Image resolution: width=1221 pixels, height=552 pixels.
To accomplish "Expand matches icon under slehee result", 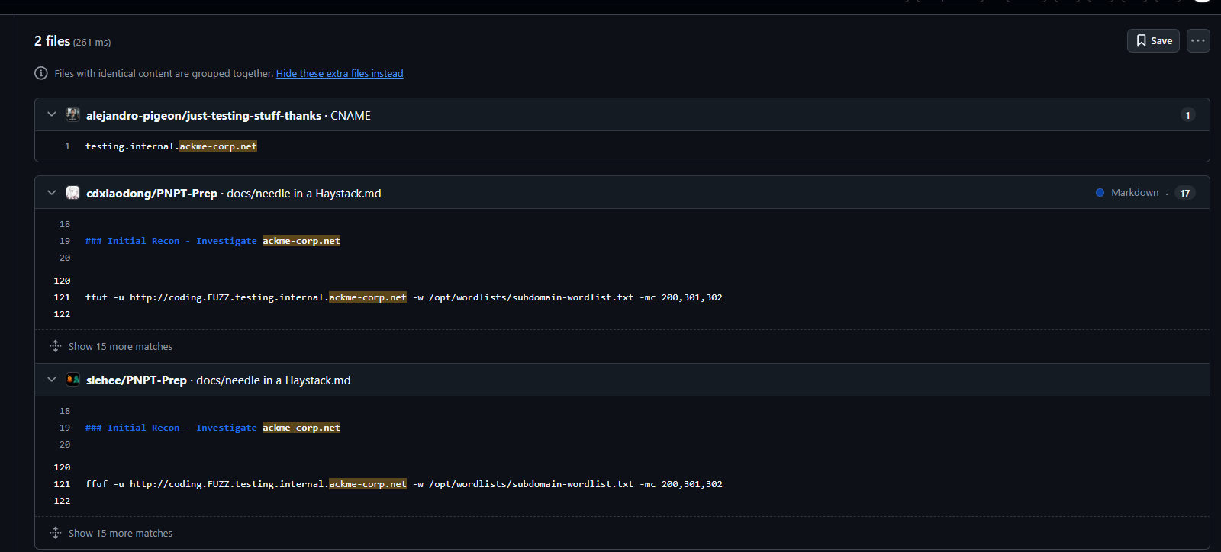I will (x=56, y=533).
